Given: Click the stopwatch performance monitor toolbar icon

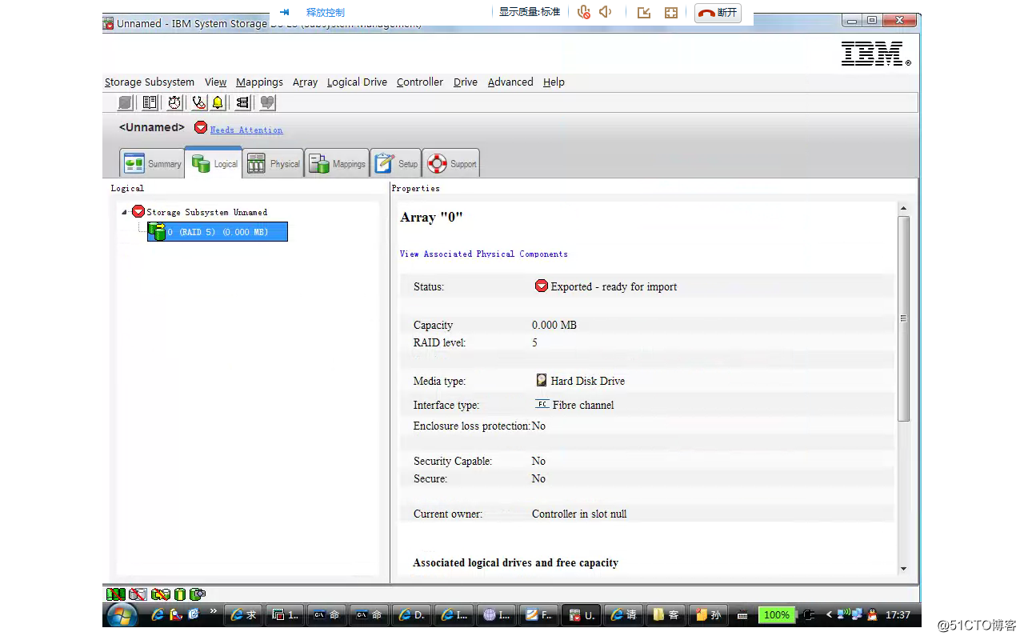Looking at the screenshot, I should (x=174, y=102).
